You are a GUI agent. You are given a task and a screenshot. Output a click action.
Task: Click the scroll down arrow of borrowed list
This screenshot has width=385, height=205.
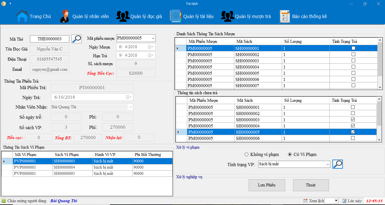coord(380,87)
